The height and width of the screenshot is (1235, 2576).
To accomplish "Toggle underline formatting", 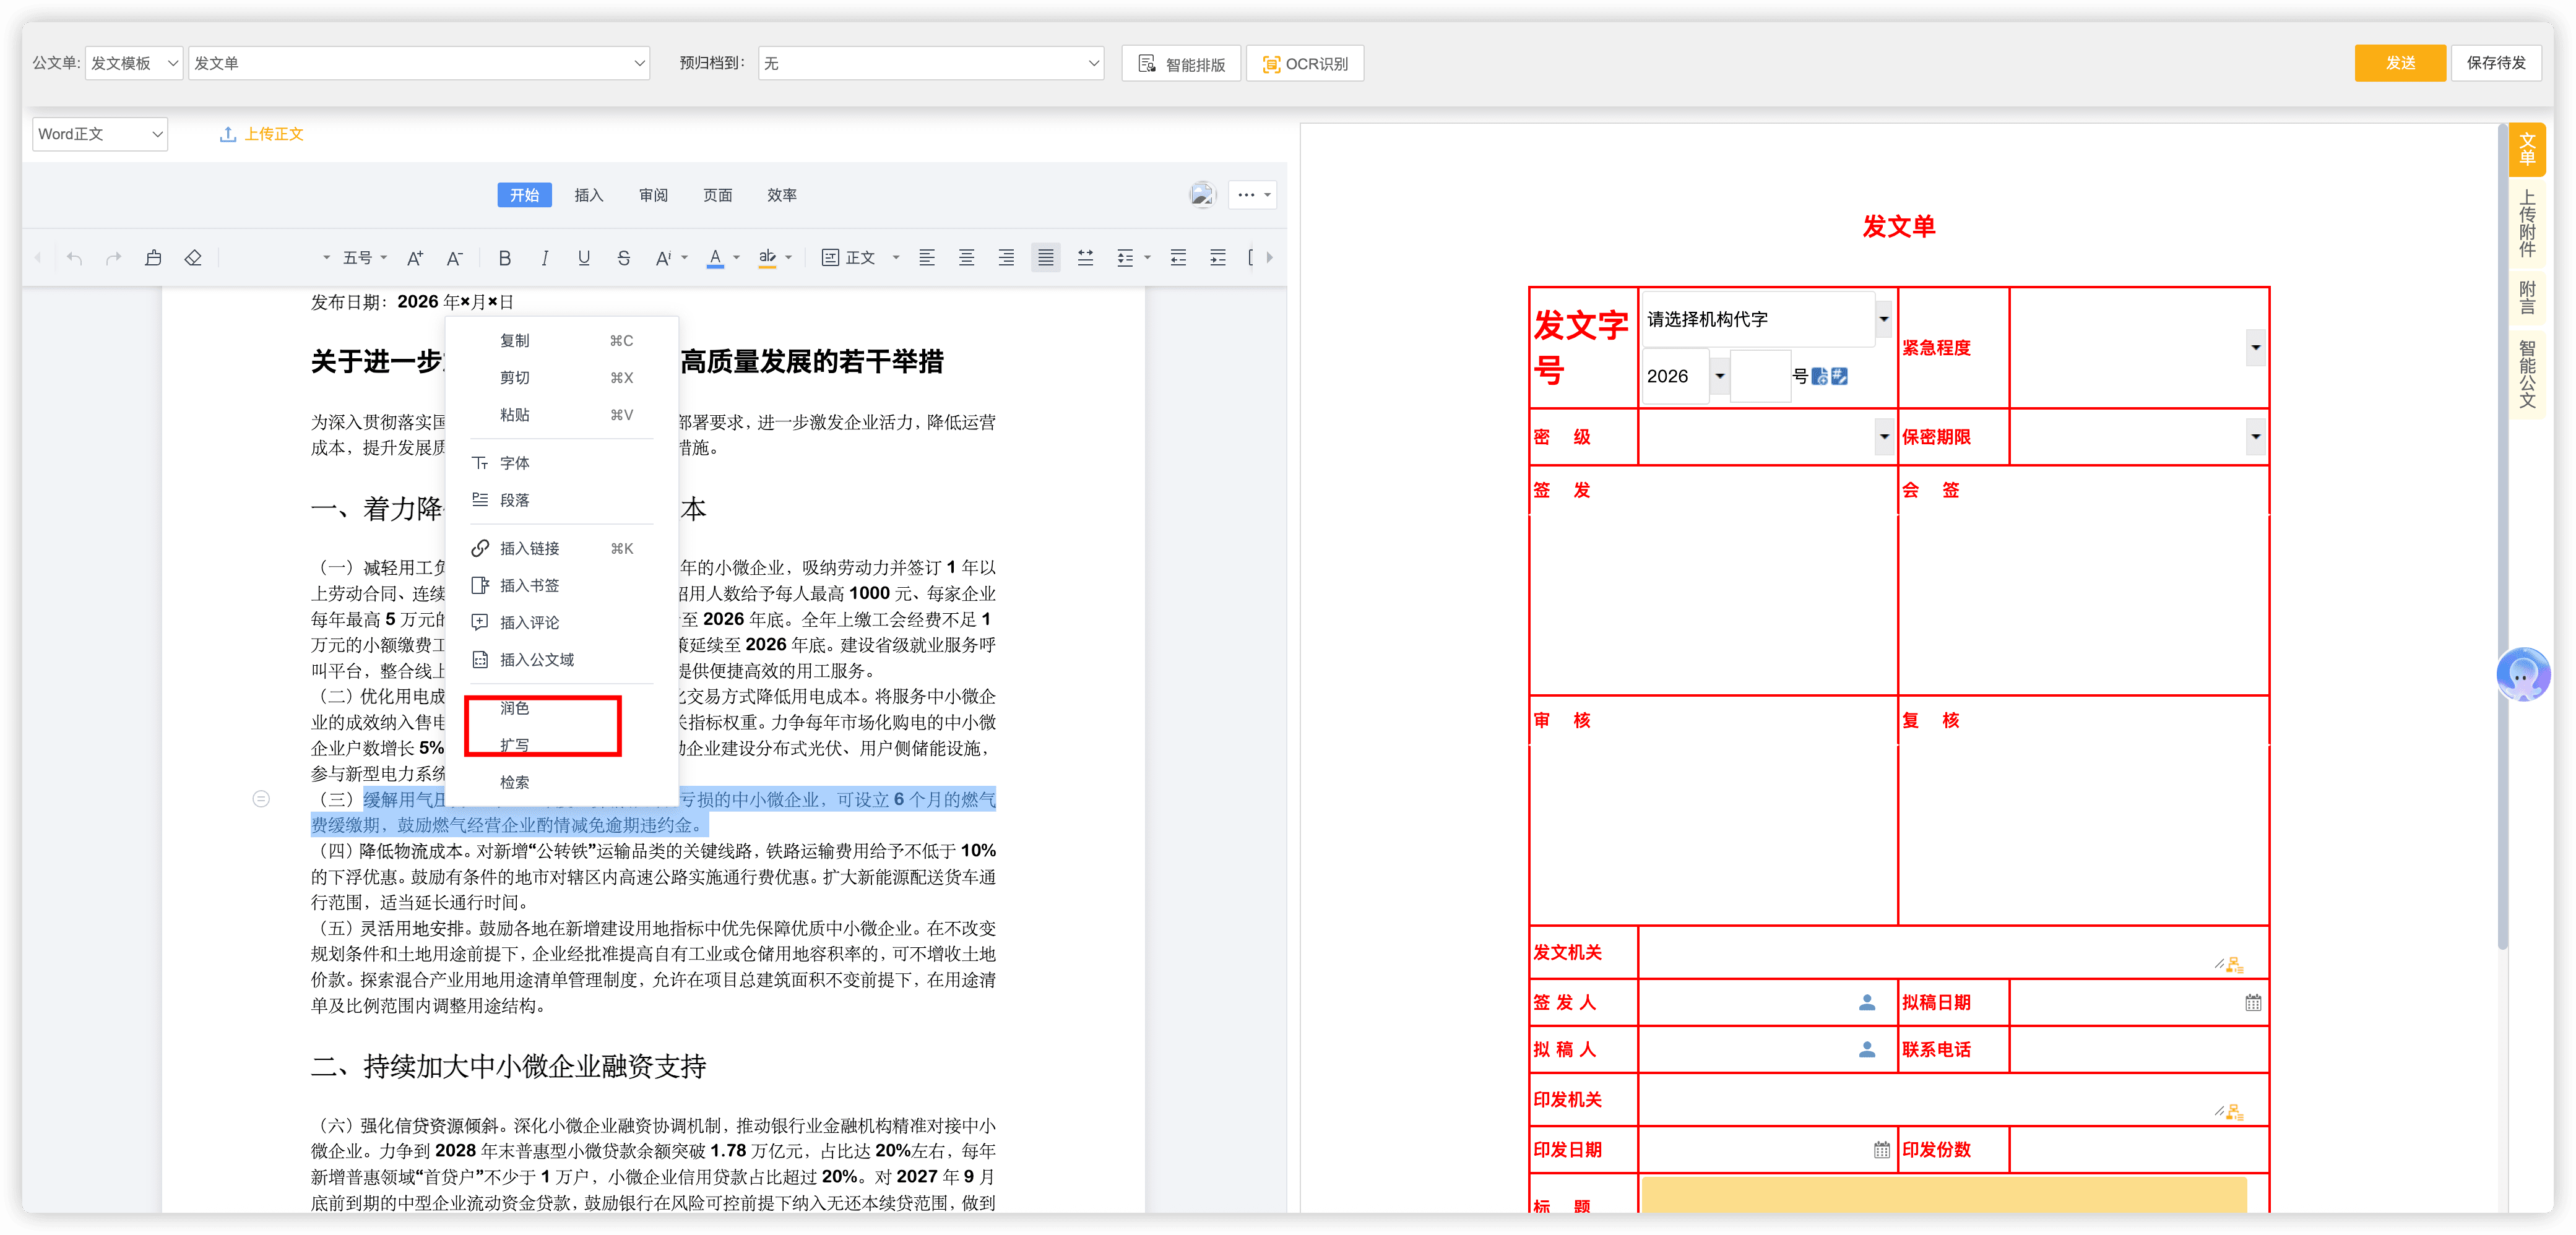I will tap(584, 258).
